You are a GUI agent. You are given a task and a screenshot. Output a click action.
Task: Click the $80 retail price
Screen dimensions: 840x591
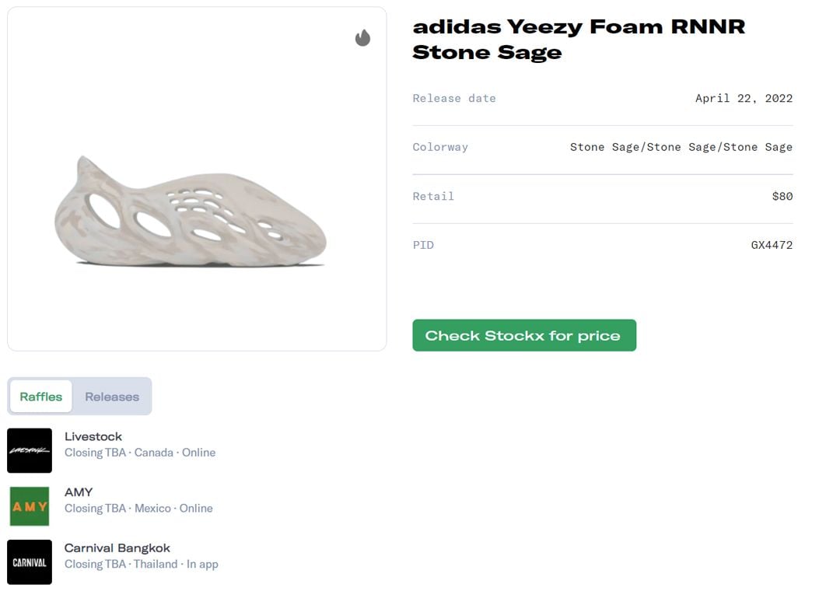coord(782,196)
